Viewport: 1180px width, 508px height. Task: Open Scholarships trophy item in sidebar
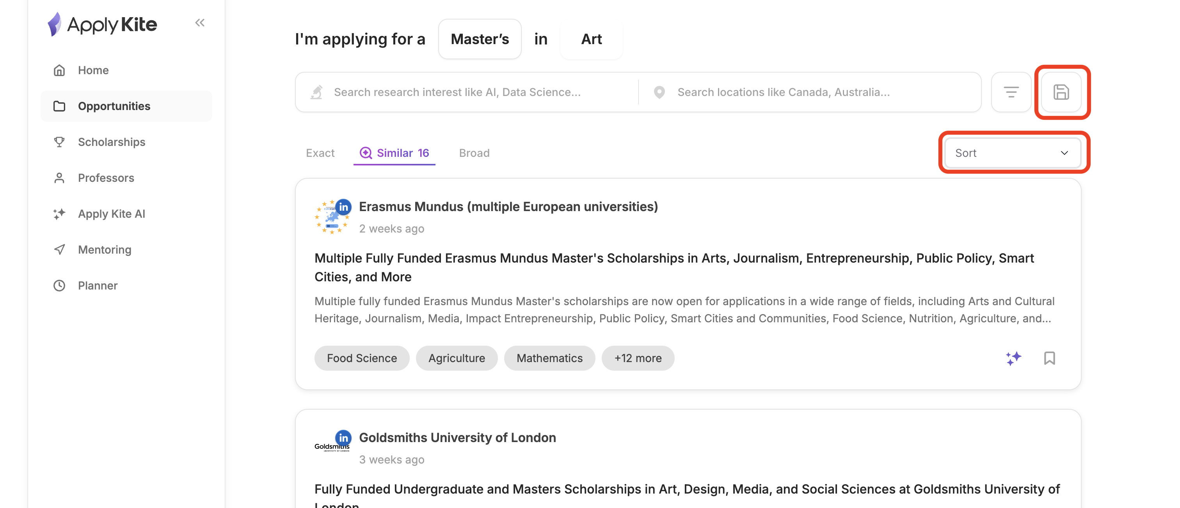click(x=111, y=142)
